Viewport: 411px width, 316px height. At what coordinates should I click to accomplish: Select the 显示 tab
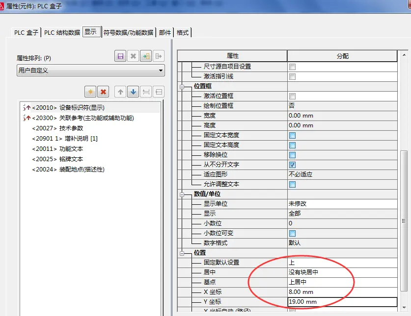(91, 32)
